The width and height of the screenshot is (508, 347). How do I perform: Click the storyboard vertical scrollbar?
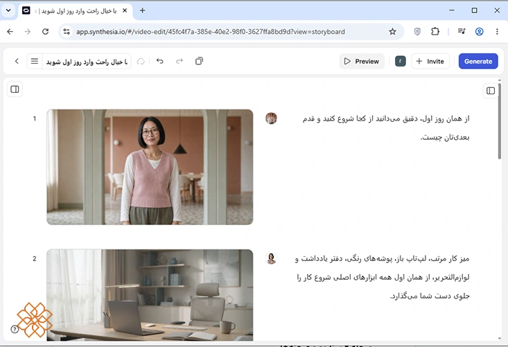(x=499, y=121)
